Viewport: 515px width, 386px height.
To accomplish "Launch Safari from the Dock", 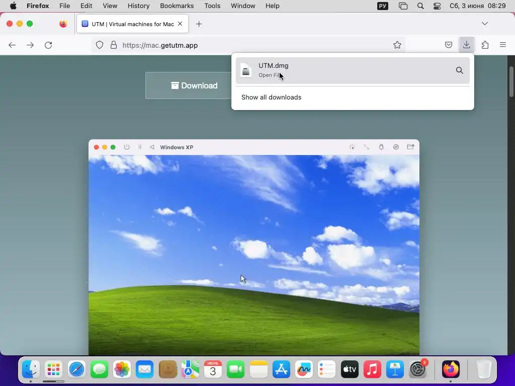I will (x=76, y=370).
